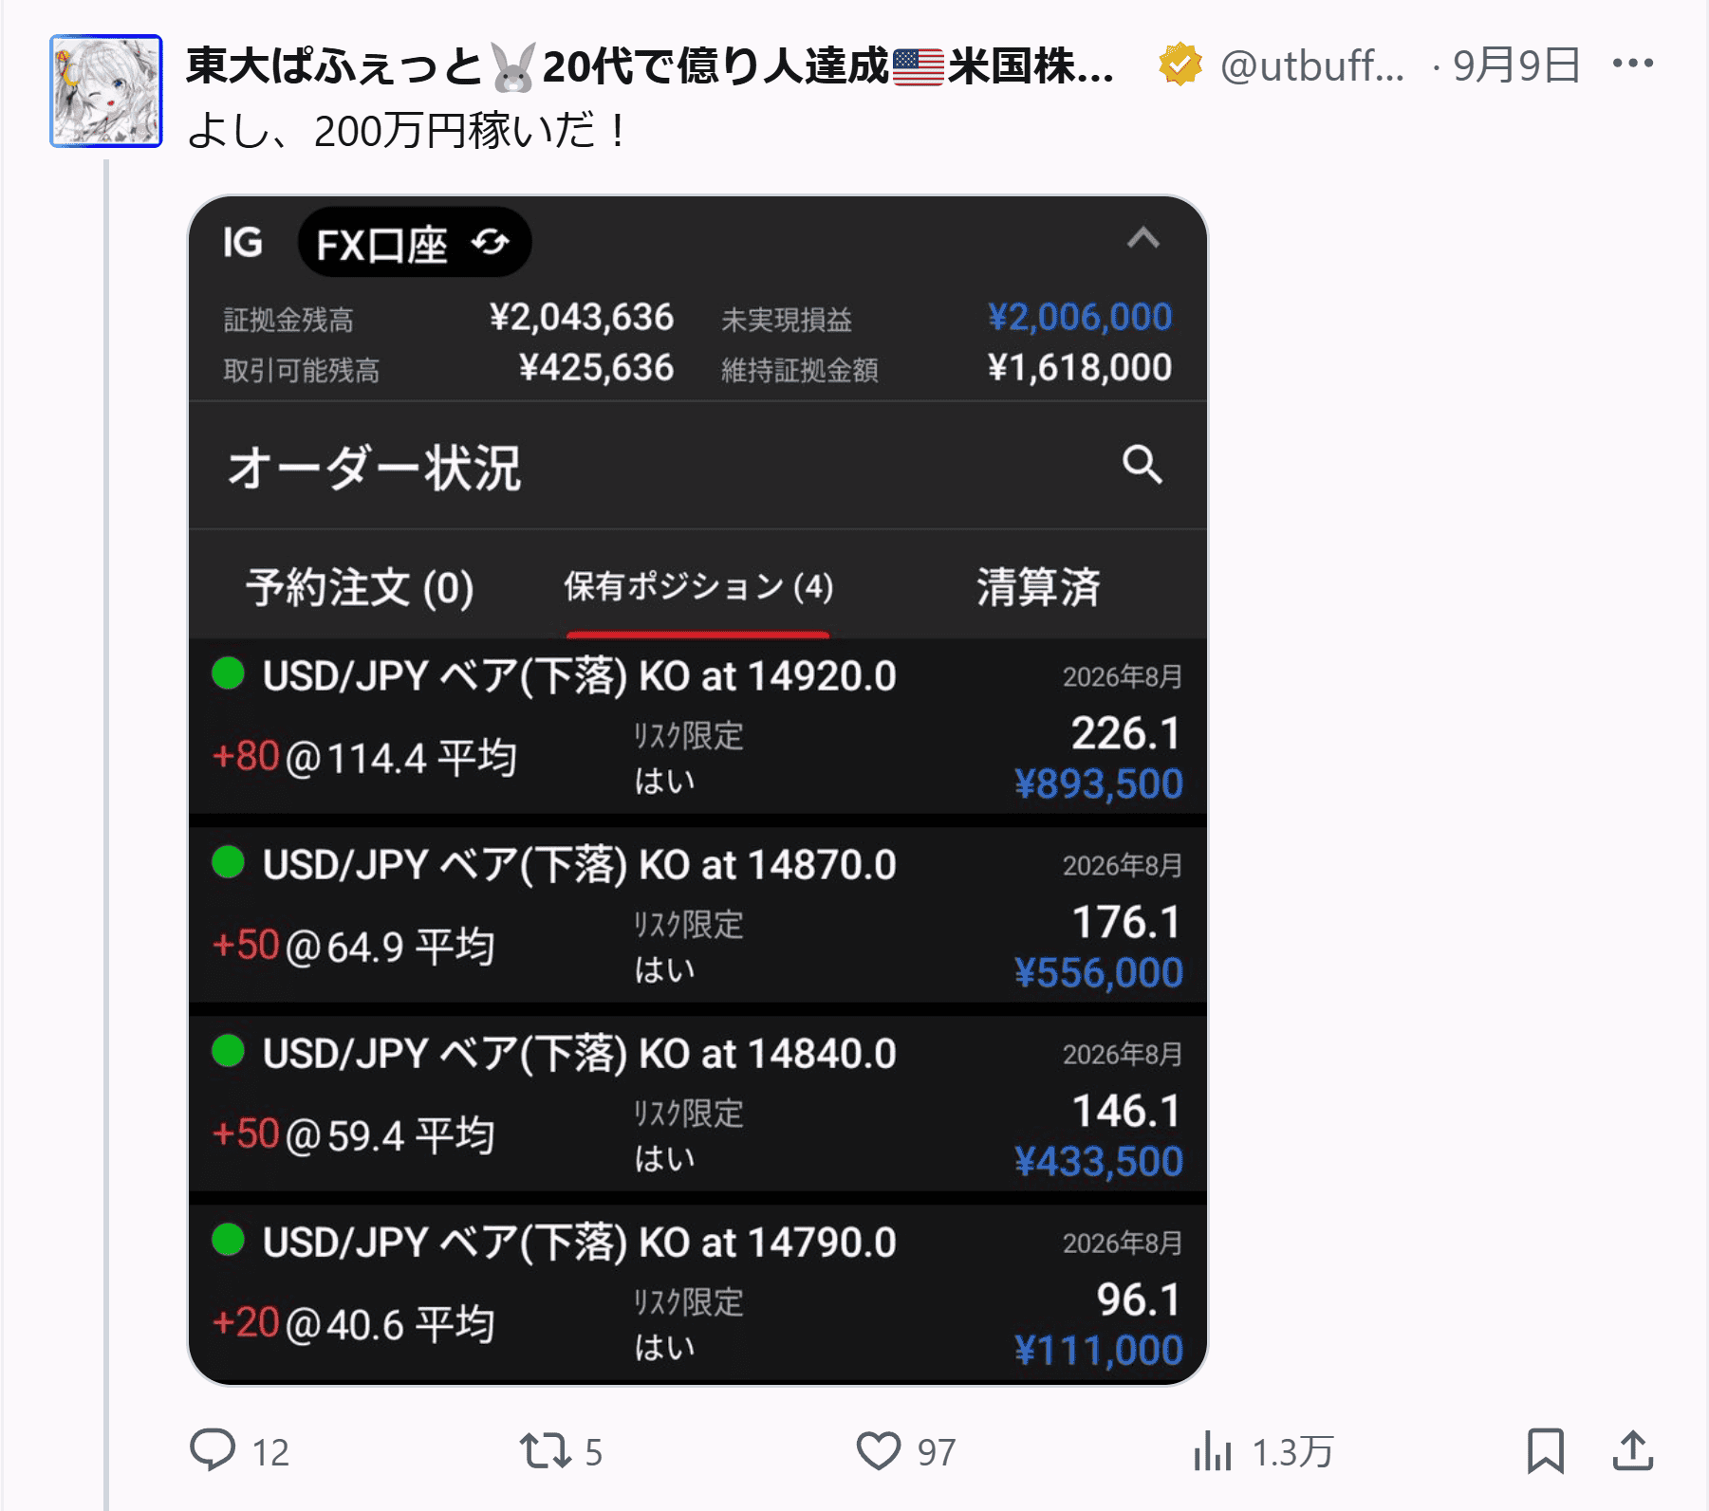
Task: Select the 保有ポジション (4) tab
Action: pyautogui.click(x=698, y=587)
